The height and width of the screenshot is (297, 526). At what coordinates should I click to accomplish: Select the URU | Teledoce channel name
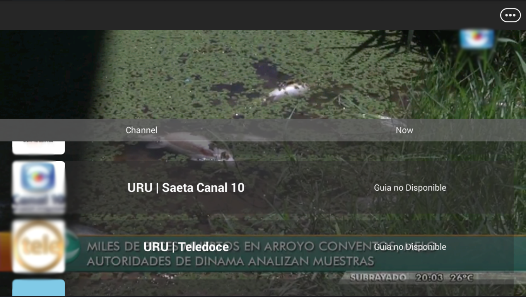(186, 247)
